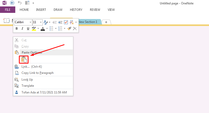Image resolution: width=209 pixels, height=113 pixels.
Task: Click the font size 11 field
Action: tap(36, 22)
